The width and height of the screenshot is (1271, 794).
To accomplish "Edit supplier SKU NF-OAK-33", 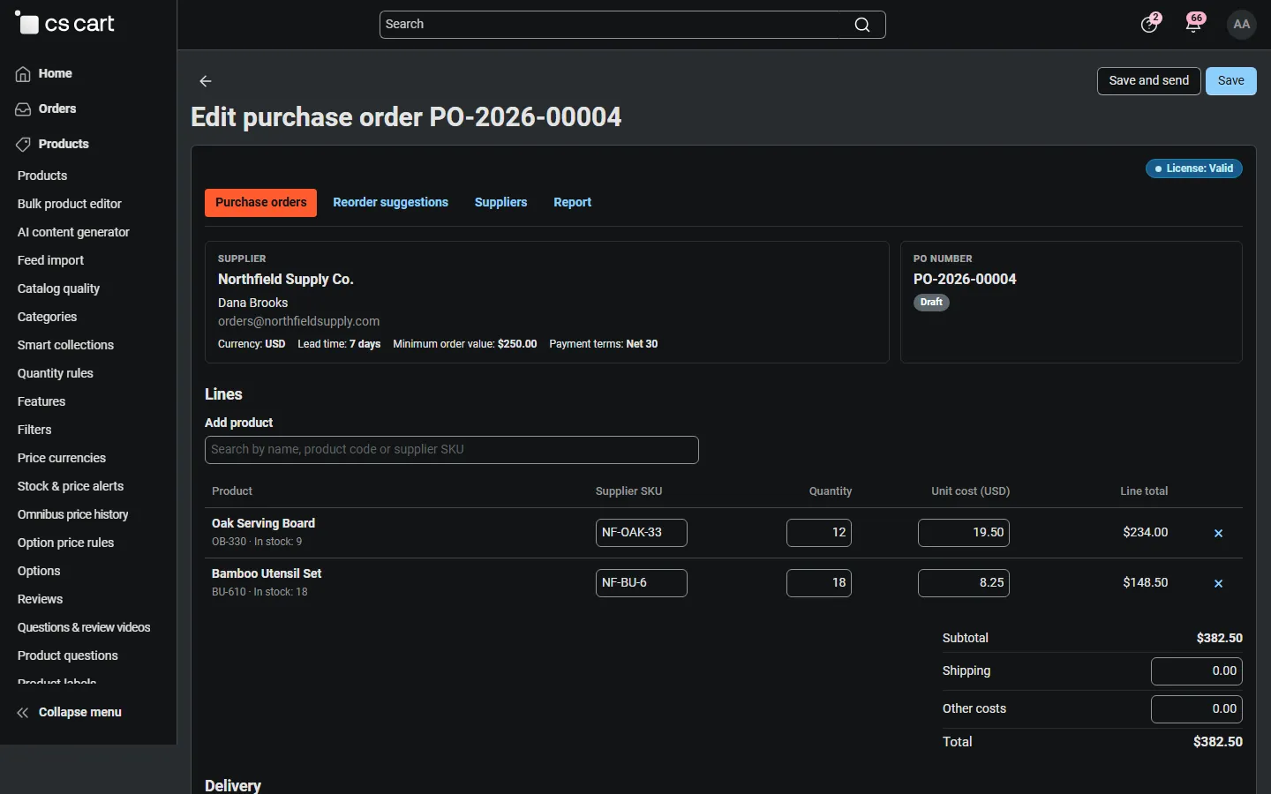I will point(642,533).
